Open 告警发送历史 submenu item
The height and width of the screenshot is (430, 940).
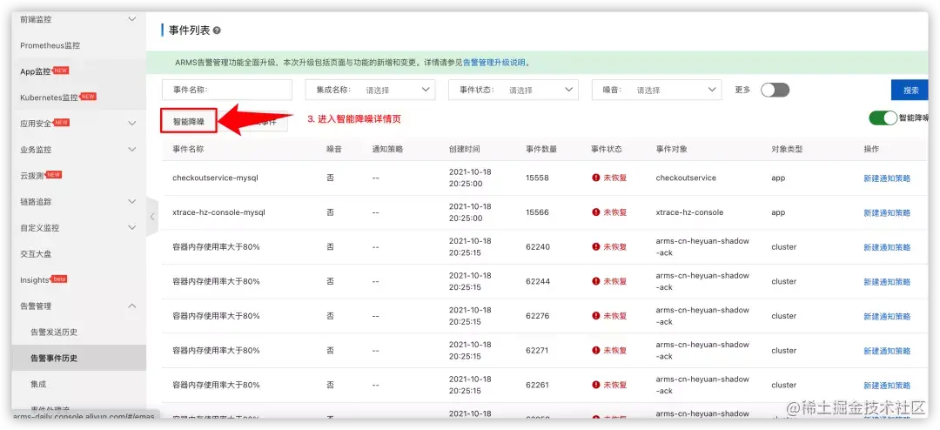(54, 333)
